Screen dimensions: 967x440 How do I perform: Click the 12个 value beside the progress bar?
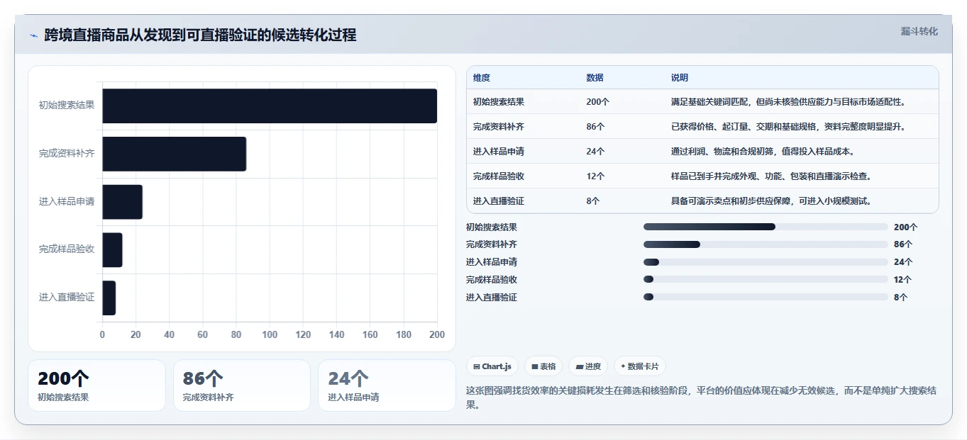(903, 280)
